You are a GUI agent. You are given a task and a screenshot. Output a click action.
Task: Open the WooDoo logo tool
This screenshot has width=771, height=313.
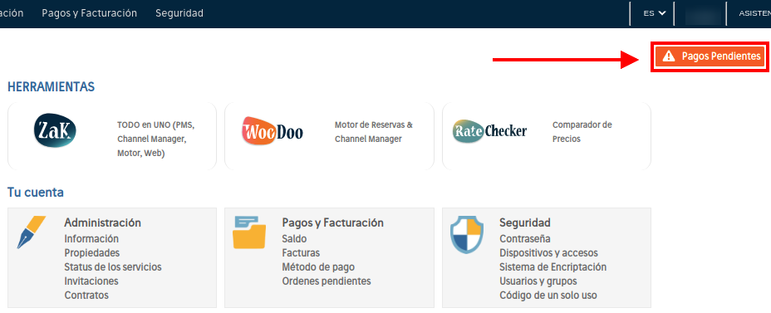(x=273, y=130)
